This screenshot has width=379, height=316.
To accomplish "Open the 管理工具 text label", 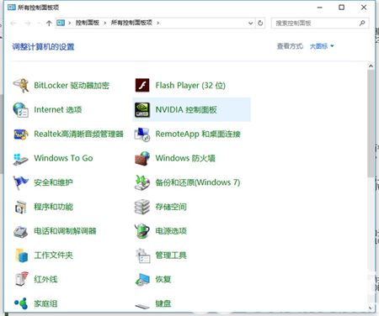I will [171, 255].
